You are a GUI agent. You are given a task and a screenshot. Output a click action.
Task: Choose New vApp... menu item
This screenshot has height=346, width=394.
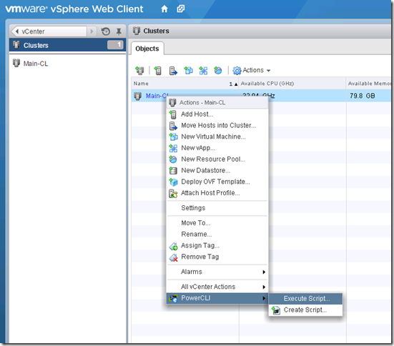click(217, 148)
